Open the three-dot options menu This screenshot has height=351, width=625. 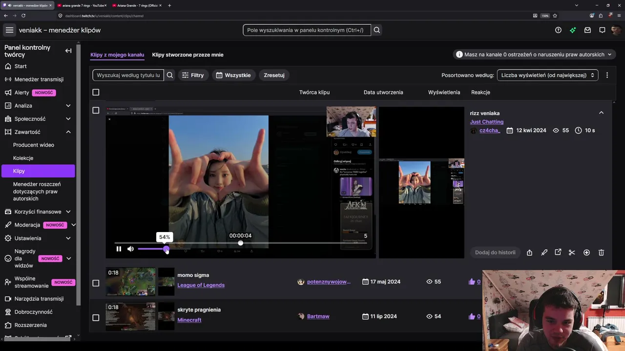point(607,75)
